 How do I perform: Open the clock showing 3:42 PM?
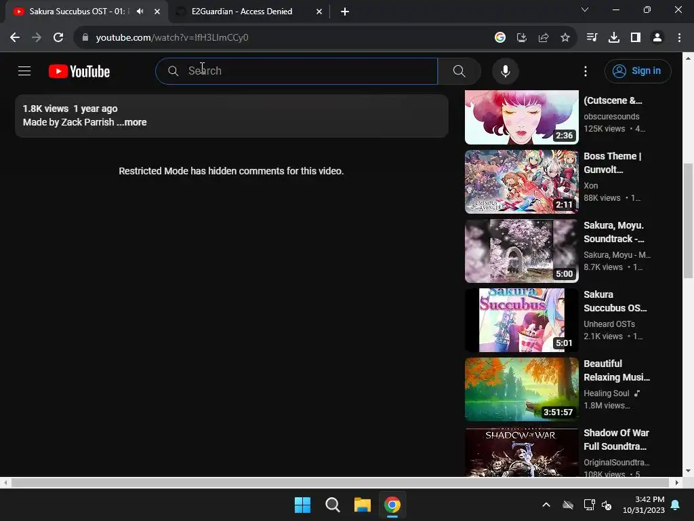(644, 505)
